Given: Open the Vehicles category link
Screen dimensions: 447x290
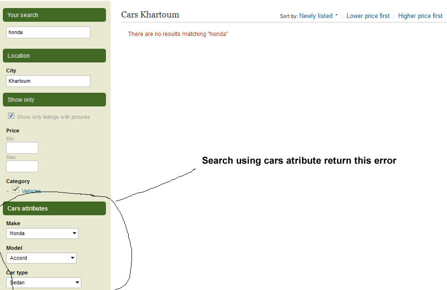Looking at the screenshot, I should click(31, 191).
